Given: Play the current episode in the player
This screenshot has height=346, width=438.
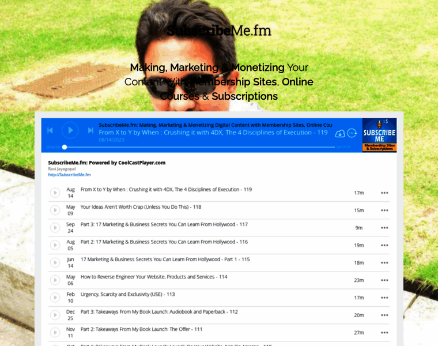Looking at the screenshot, I should pyautogui.click(x=70, y=130).
